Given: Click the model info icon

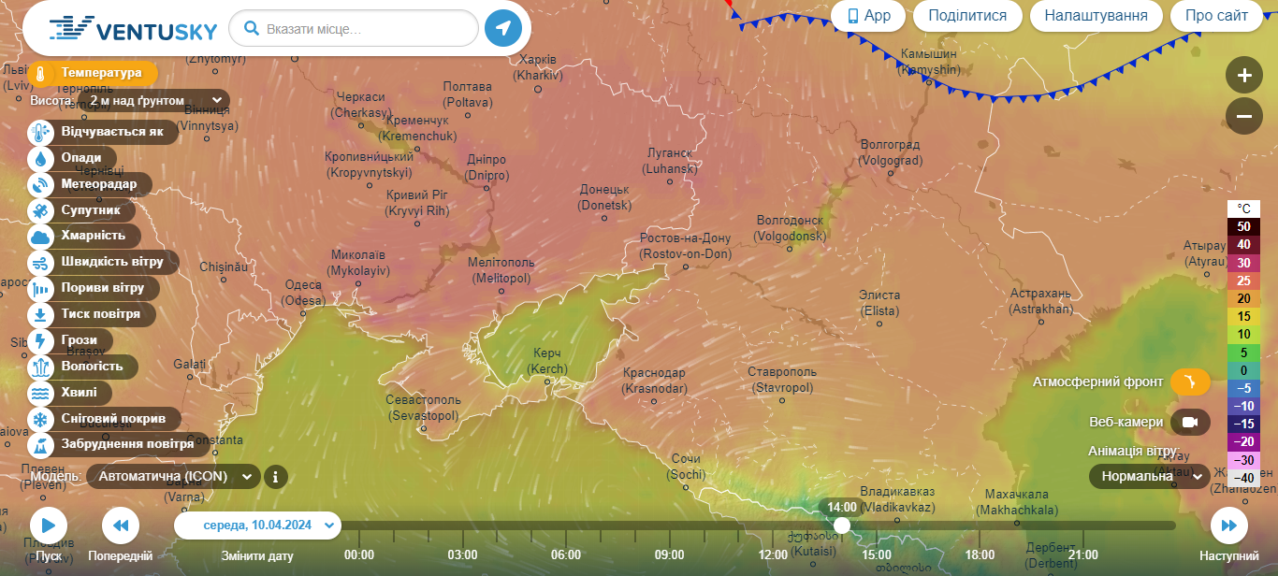Looking at the screenshot, I should (x=275, y=477).
